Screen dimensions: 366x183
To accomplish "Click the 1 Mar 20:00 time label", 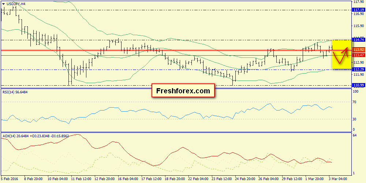I will point(315,179).
